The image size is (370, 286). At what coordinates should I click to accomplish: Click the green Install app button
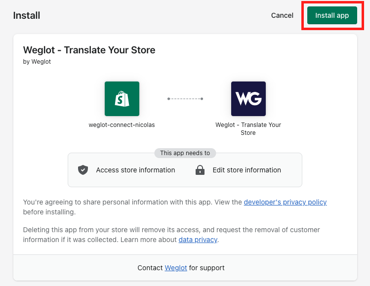(332, 15)
